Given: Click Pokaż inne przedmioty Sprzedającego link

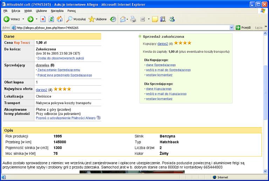Looking at the screenshot, I should [65, 75].
